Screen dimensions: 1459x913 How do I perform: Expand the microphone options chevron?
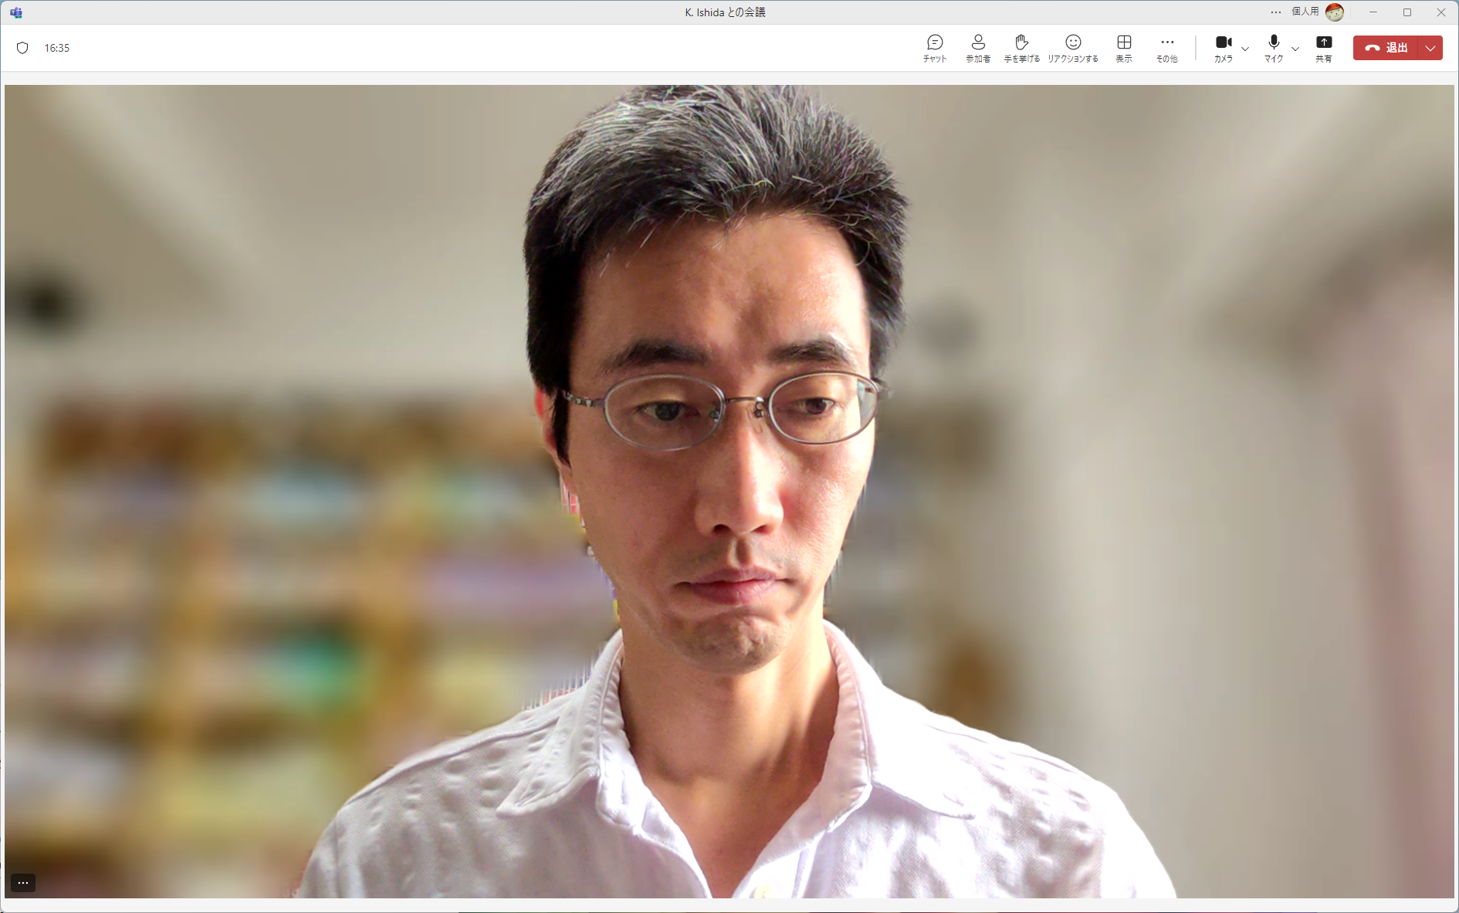[x=1295, y=49]
